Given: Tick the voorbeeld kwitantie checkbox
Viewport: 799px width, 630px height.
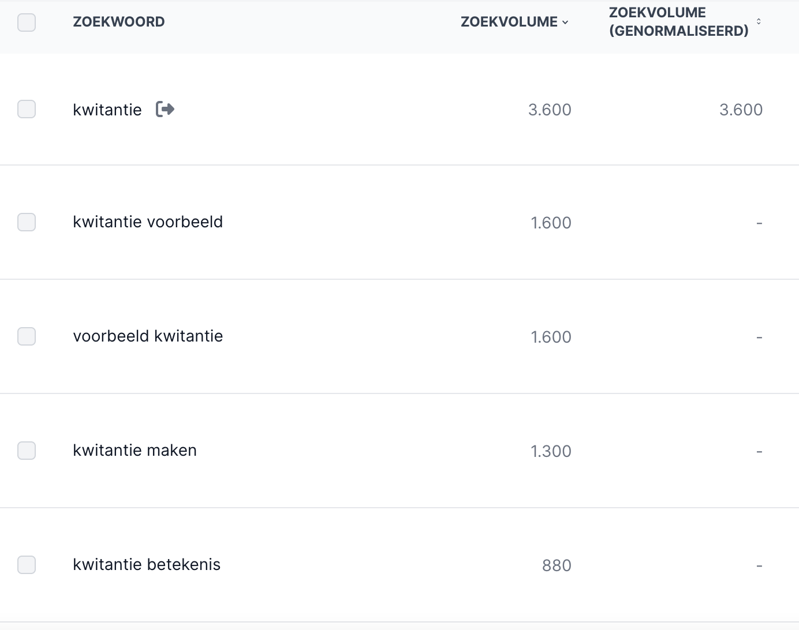Looking at the screenshot, I should [x=27, y=336].
